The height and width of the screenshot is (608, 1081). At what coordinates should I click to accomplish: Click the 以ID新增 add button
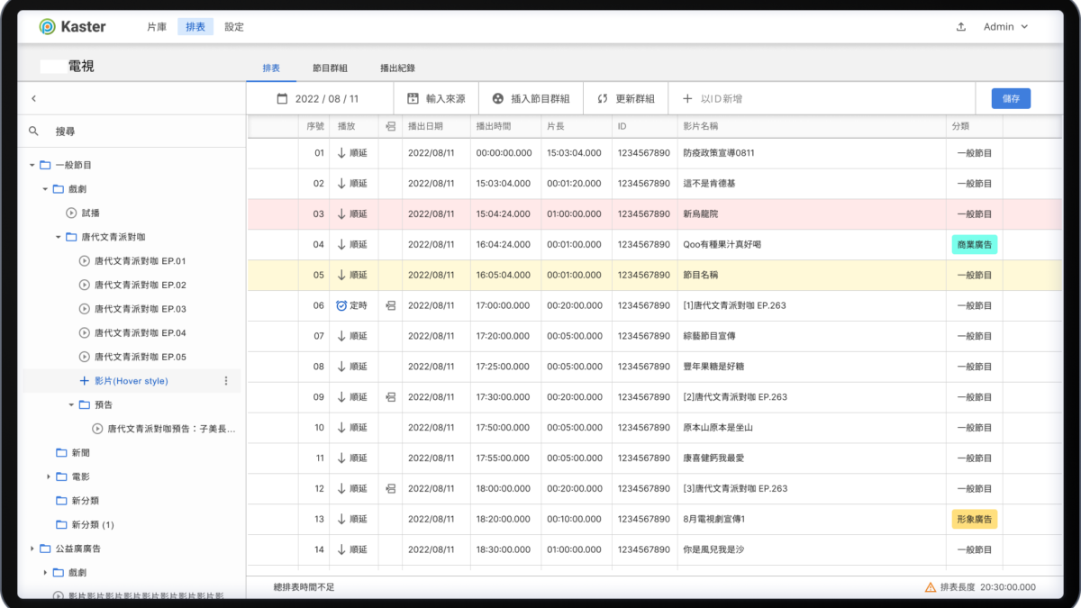(713, 99)
